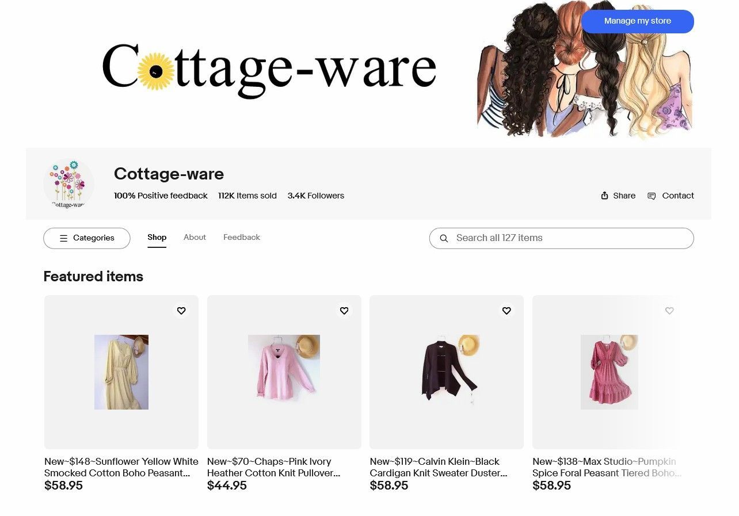Toggle heart on Chaps Pink pullover item

pos(344,311)
